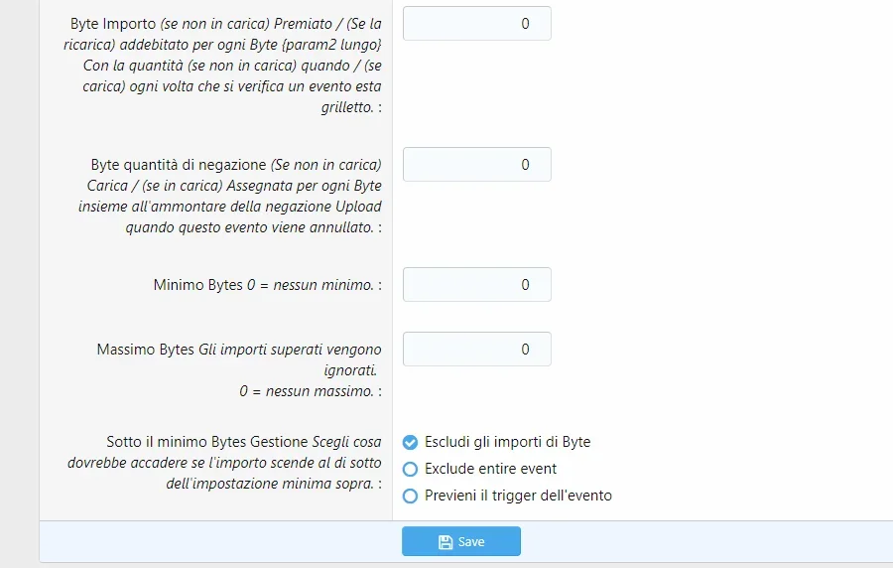Click the Save button
Screen dimensions: 893x568
[460, 541]
